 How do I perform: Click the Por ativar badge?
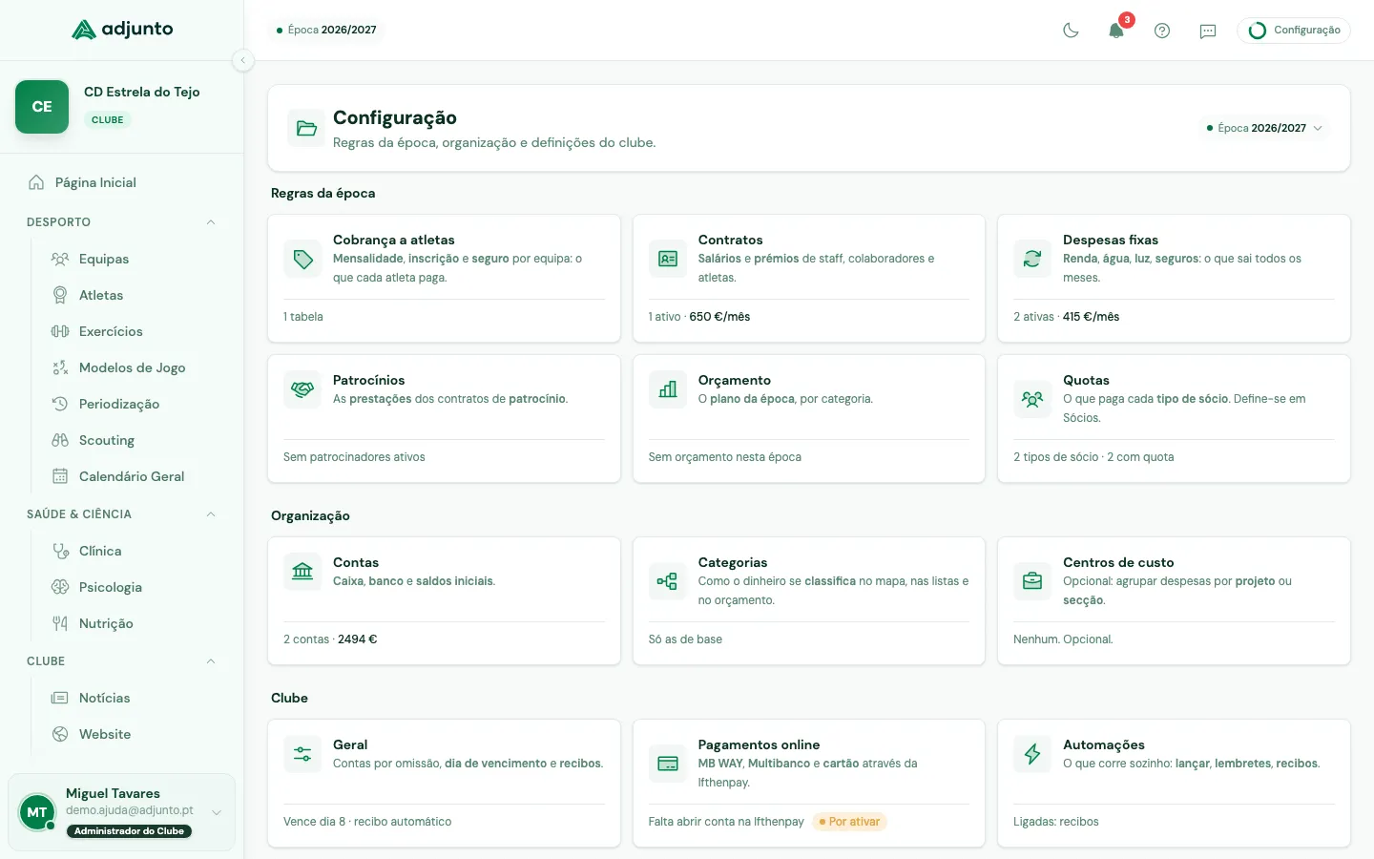849,822
